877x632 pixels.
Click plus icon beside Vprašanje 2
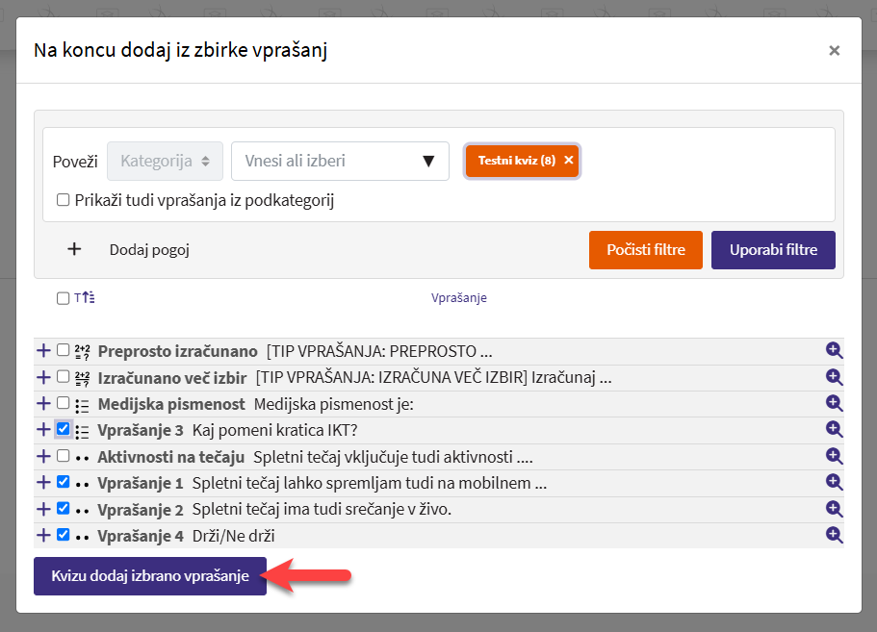click(43, 509)
